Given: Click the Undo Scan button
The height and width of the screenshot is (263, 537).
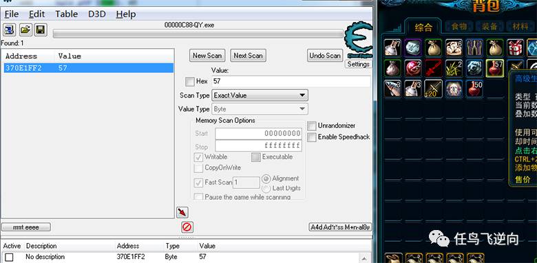Looking at the screenshot, I should pyautogui.click(x=325, y=56).
